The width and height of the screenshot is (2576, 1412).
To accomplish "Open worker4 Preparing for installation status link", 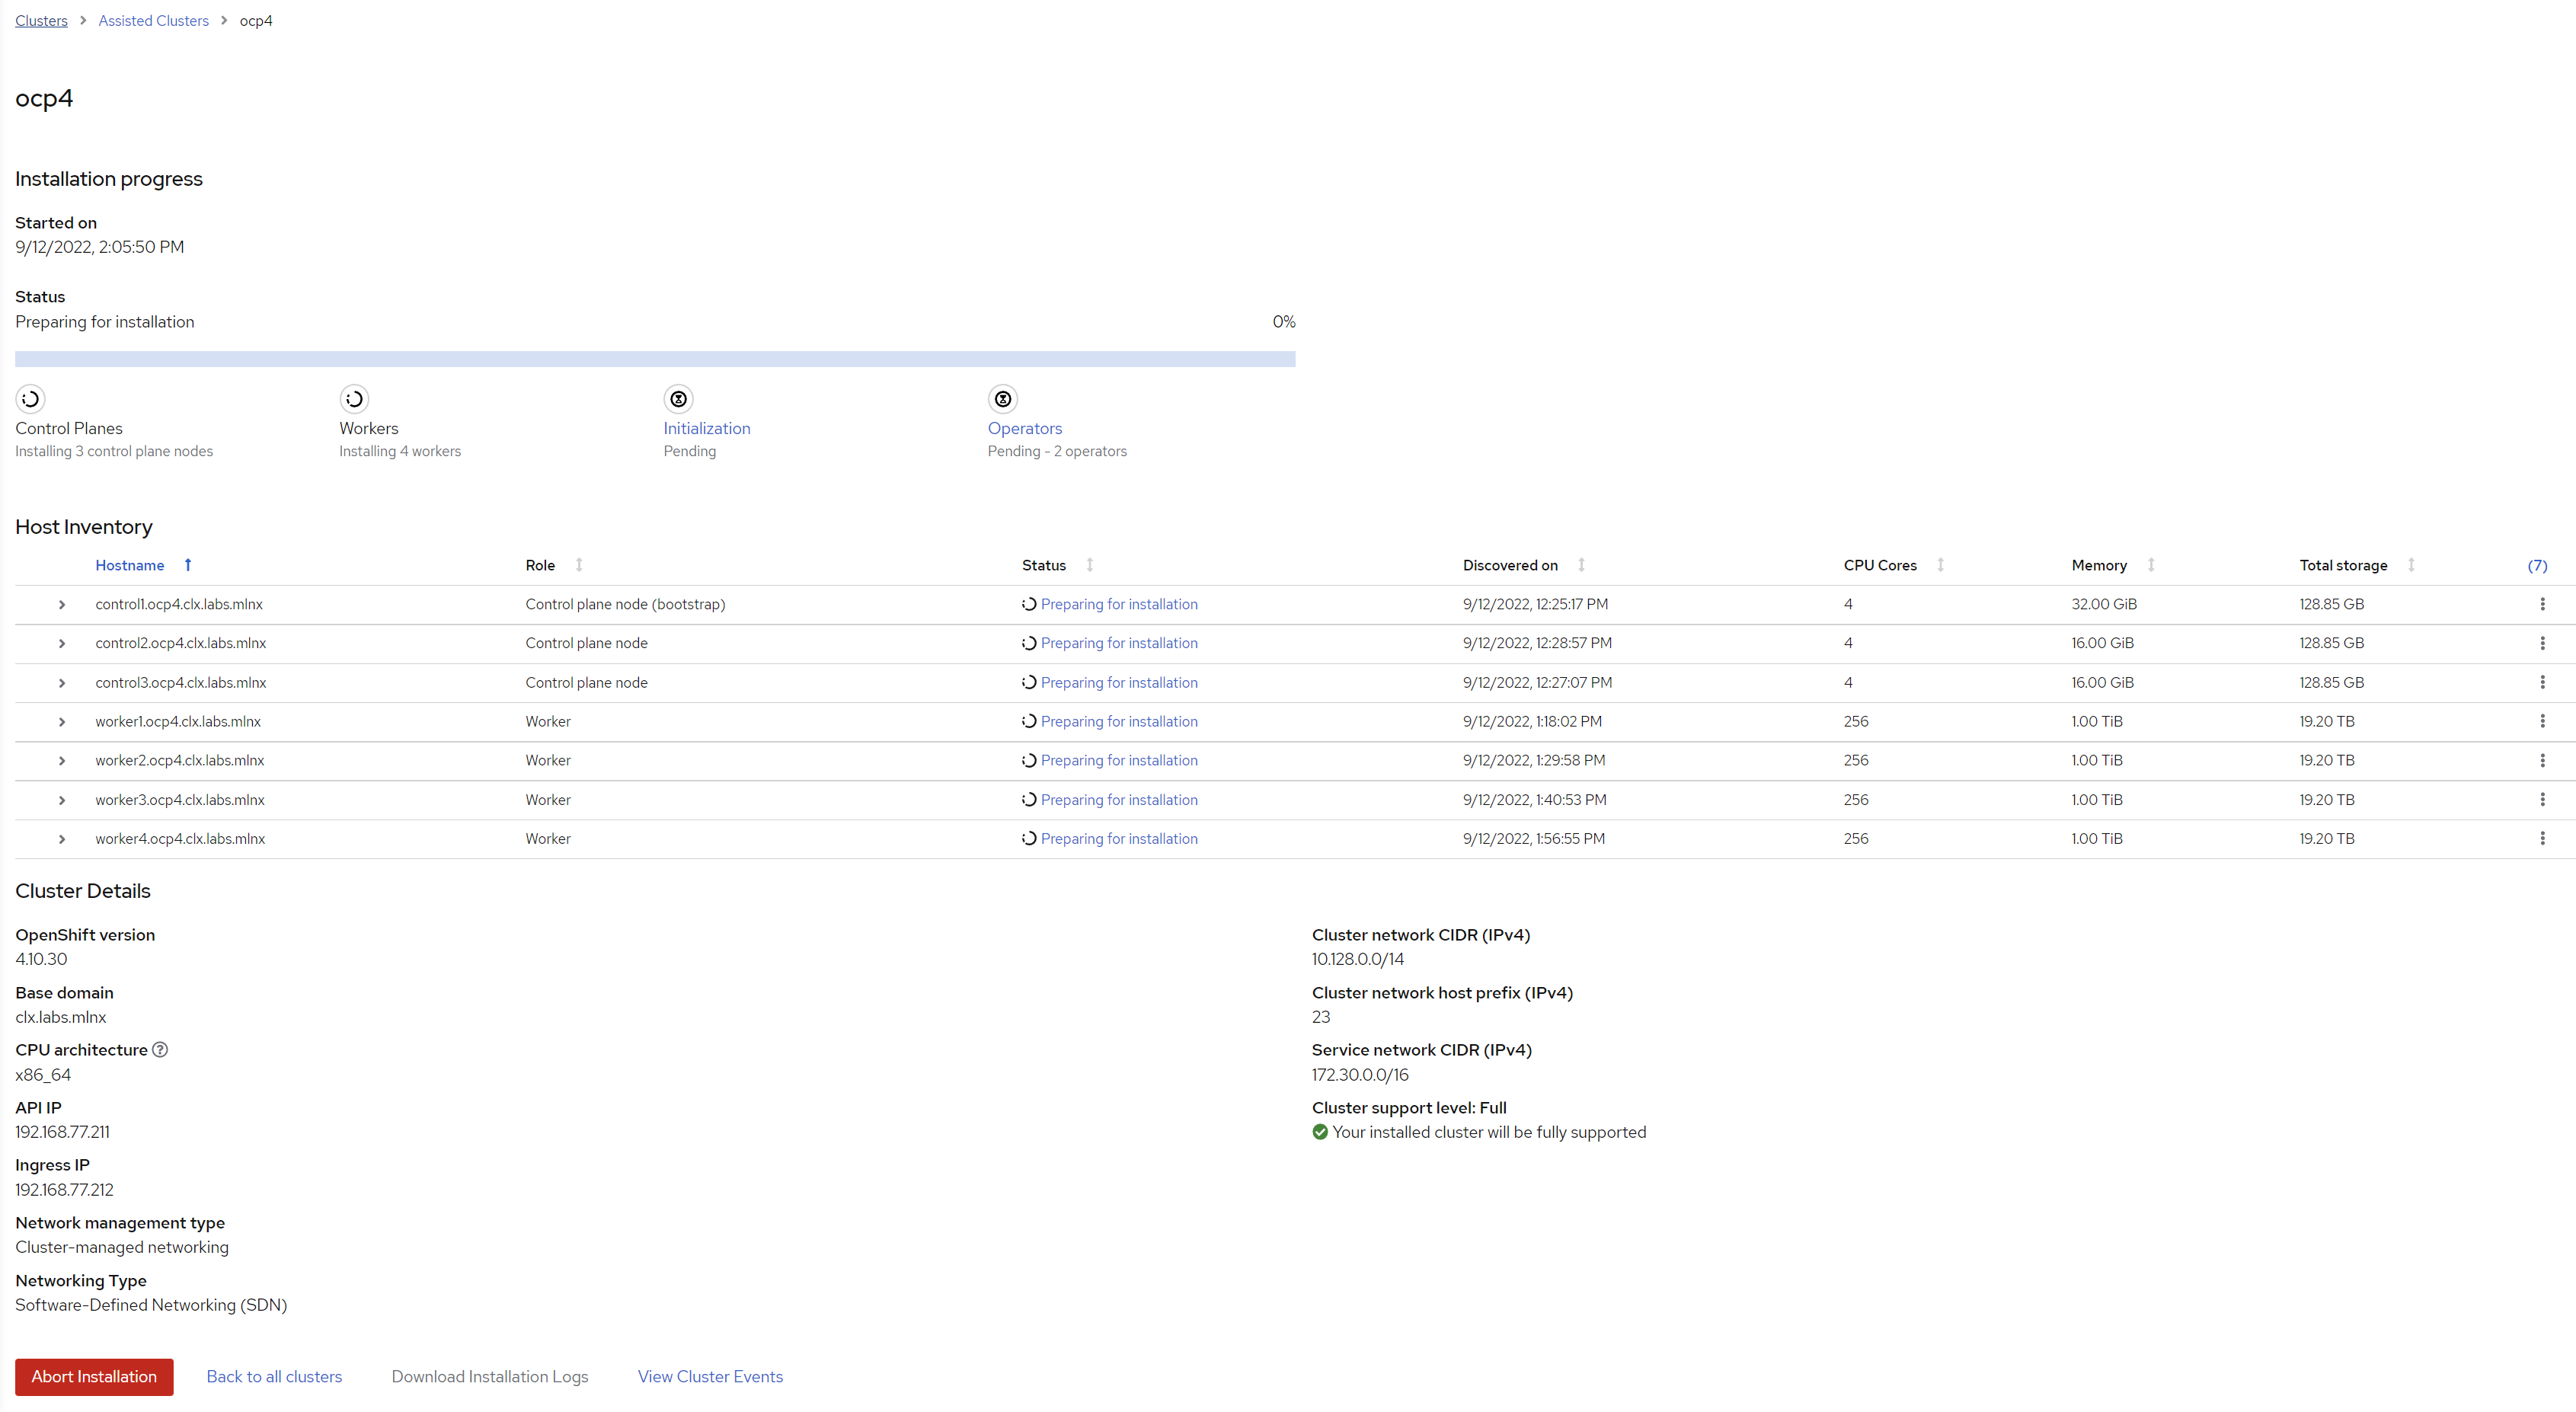I will (1119, 838).
